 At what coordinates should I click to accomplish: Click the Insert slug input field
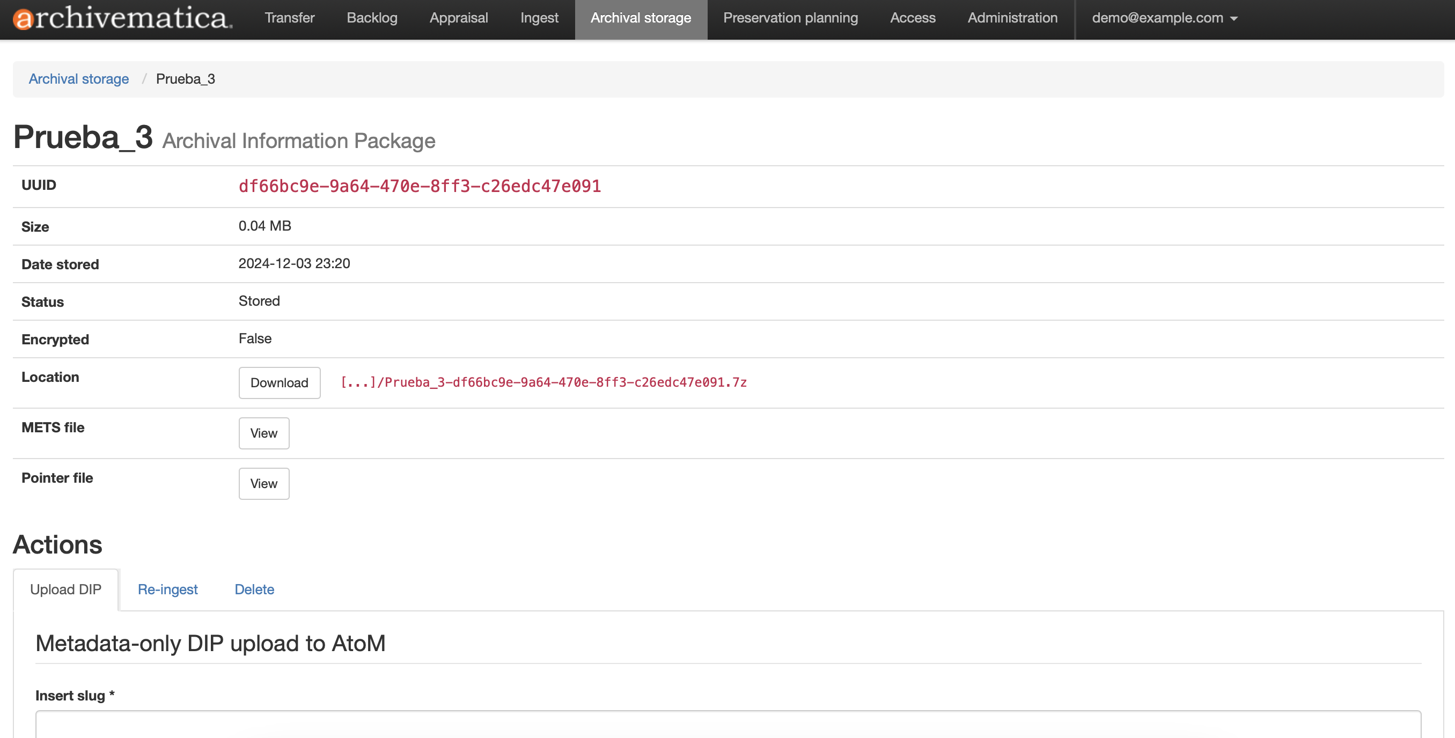(x=727, y=725)
